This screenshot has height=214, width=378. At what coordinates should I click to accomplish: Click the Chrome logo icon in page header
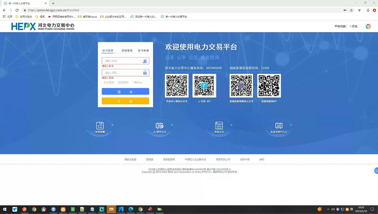[368, 26]
